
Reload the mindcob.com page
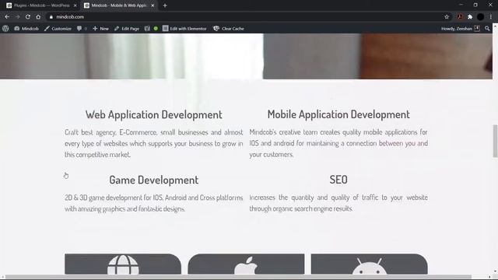pos(28,17)
